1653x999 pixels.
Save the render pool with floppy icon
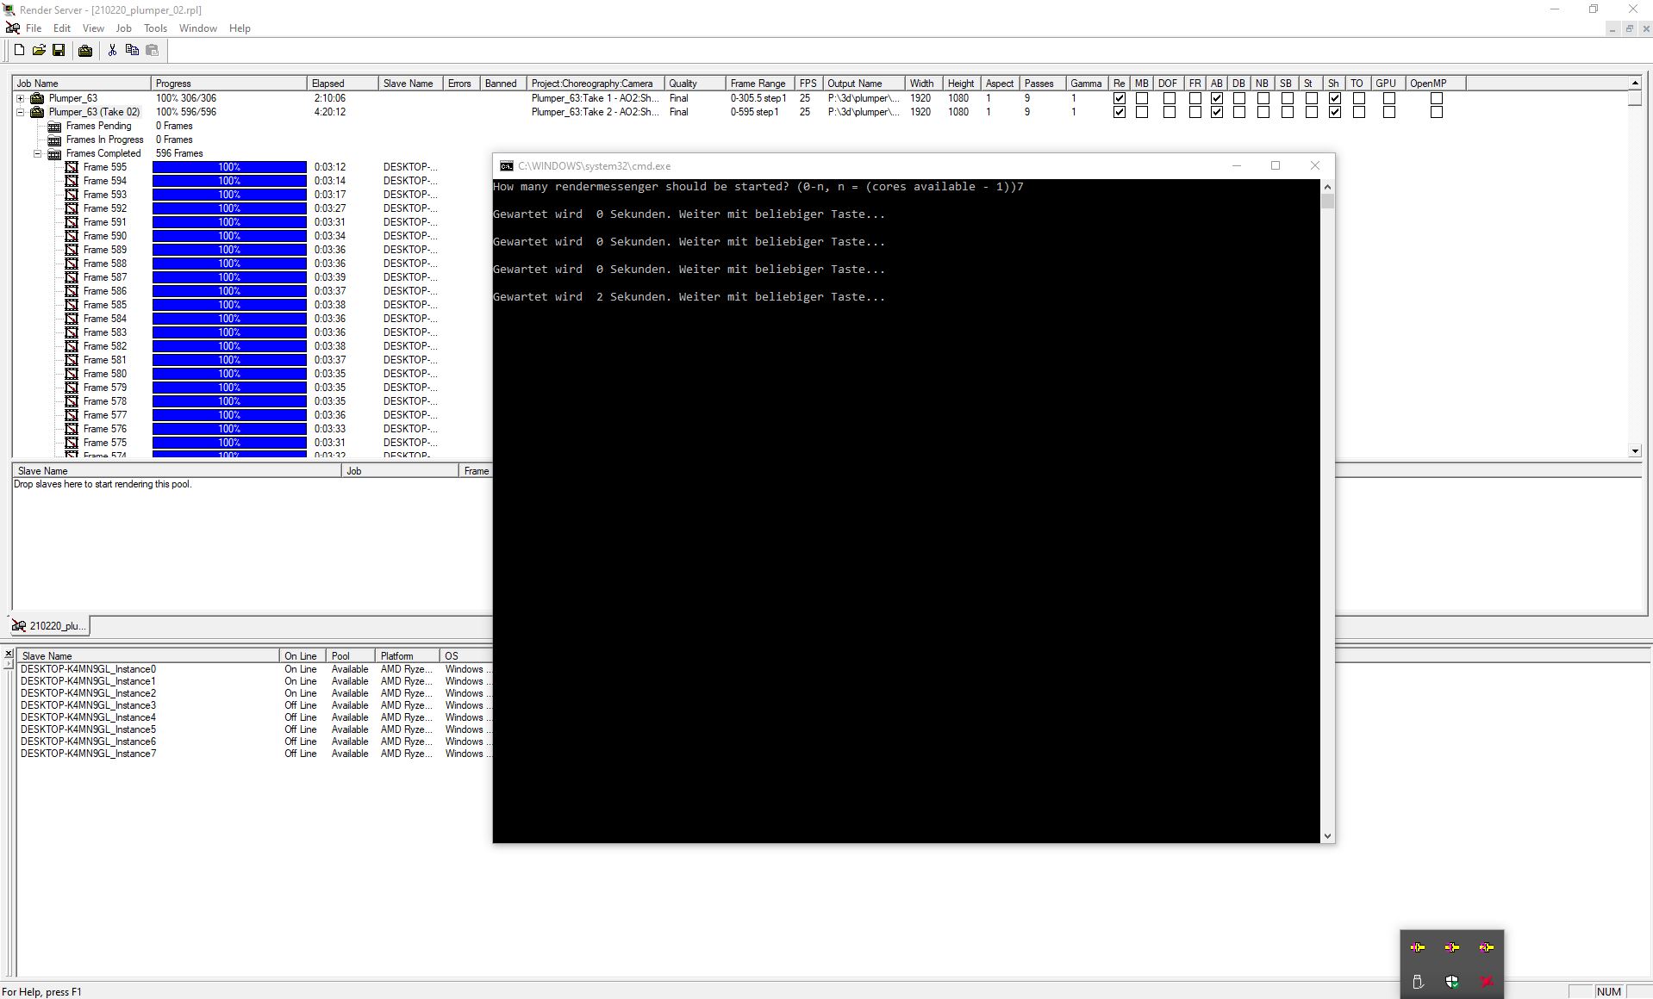point(59,51)
